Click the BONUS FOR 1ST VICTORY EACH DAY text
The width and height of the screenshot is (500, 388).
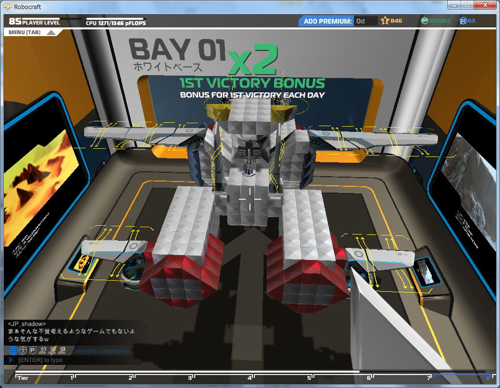[252, 95]
